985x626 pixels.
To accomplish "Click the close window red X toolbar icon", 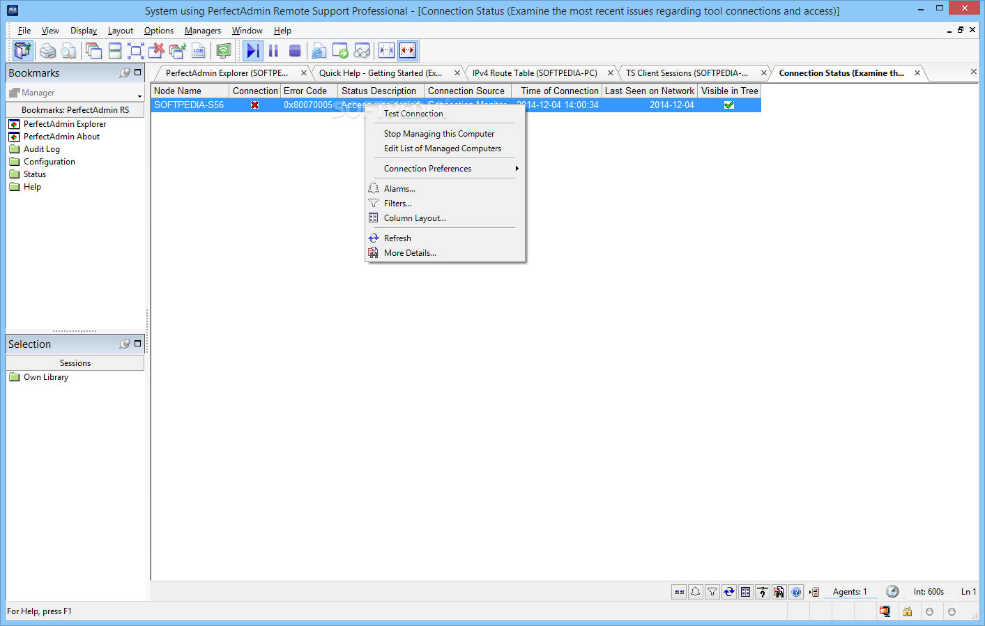I will (157, 51).
